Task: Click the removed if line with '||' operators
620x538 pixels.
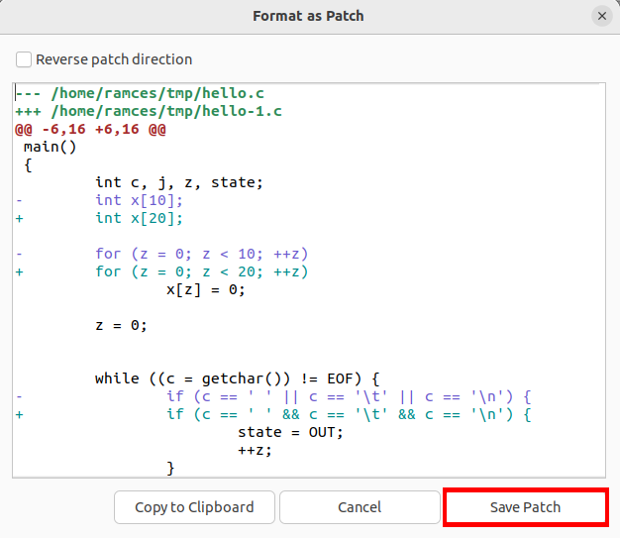Action: 349,396
